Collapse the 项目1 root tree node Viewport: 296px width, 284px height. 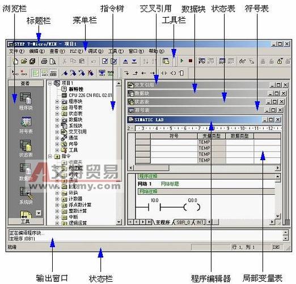[x=50, y=83]
